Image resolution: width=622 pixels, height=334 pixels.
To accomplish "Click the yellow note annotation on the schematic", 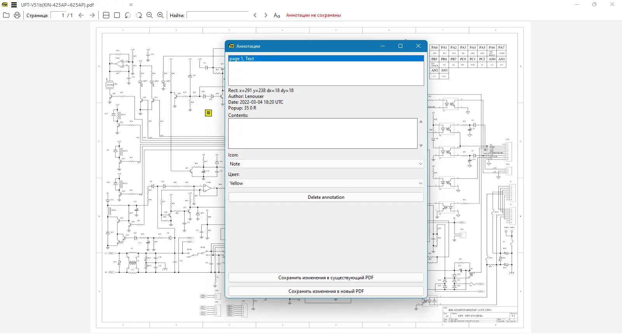I will tap(208, 113).
